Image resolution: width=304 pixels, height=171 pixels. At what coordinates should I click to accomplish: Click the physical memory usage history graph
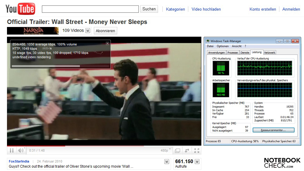coord(265,90)
